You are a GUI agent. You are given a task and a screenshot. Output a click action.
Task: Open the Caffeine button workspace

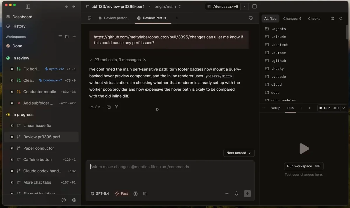(41, 159)
